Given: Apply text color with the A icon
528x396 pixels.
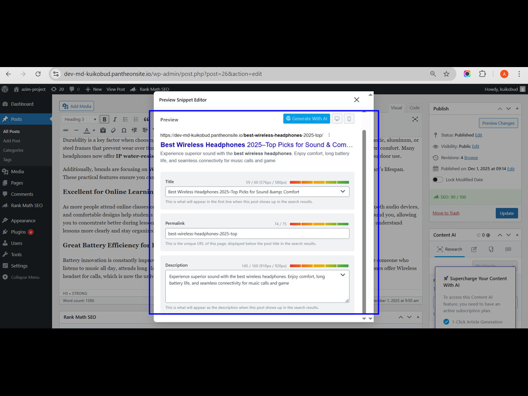Looking at the screenshot, I should point(87,130).
